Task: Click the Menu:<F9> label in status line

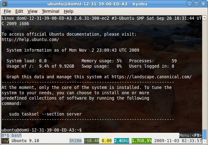Action: click(x=190, y=135)
